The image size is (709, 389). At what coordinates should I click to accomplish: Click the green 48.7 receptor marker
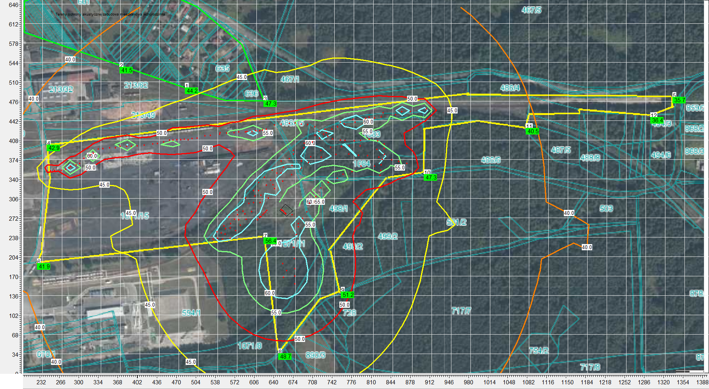click(x=285, y=356)
